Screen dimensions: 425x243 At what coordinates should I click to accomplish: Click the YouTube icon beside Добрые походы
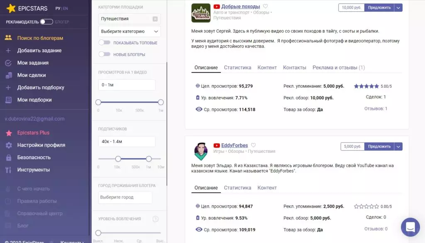click(x=217, y=7)
